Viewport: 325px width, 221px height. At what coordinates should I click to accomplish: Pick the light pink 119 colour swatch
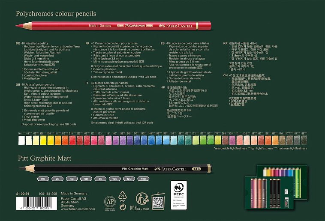[x=108, y=140]
